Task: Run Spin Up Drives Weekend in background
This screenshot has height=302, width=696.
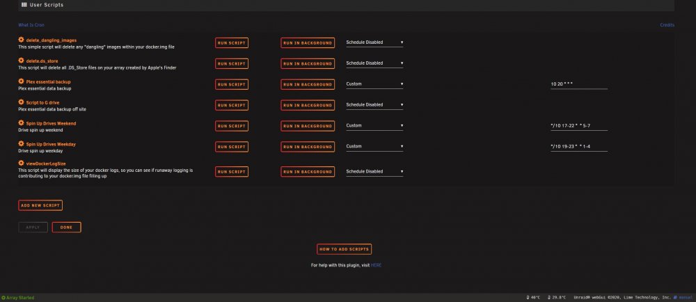Action: pyautogui.click(x=308, y=126)
